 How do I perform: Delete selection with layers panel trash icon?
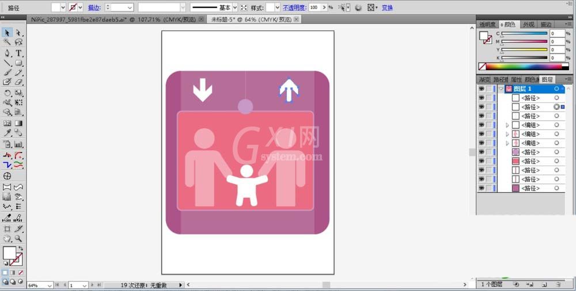click(x=558, y=285)
